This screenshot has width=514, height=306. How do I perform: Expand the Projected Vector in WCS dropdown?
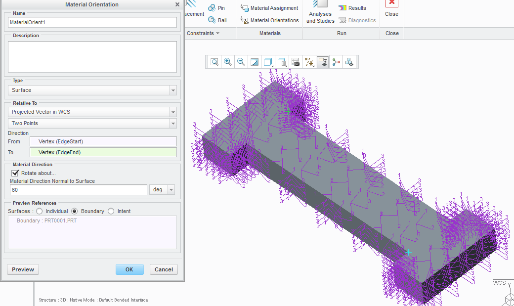(92, 112)
